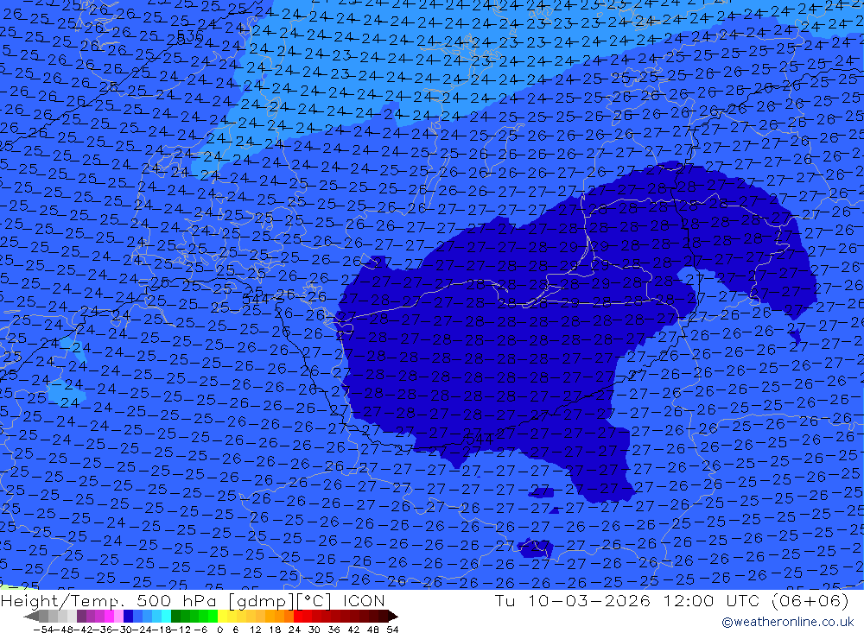The width and height of the screenshot is (864, 633).
Task: Select the cyan legend swatch above -18
Action: tap(166, 617)
